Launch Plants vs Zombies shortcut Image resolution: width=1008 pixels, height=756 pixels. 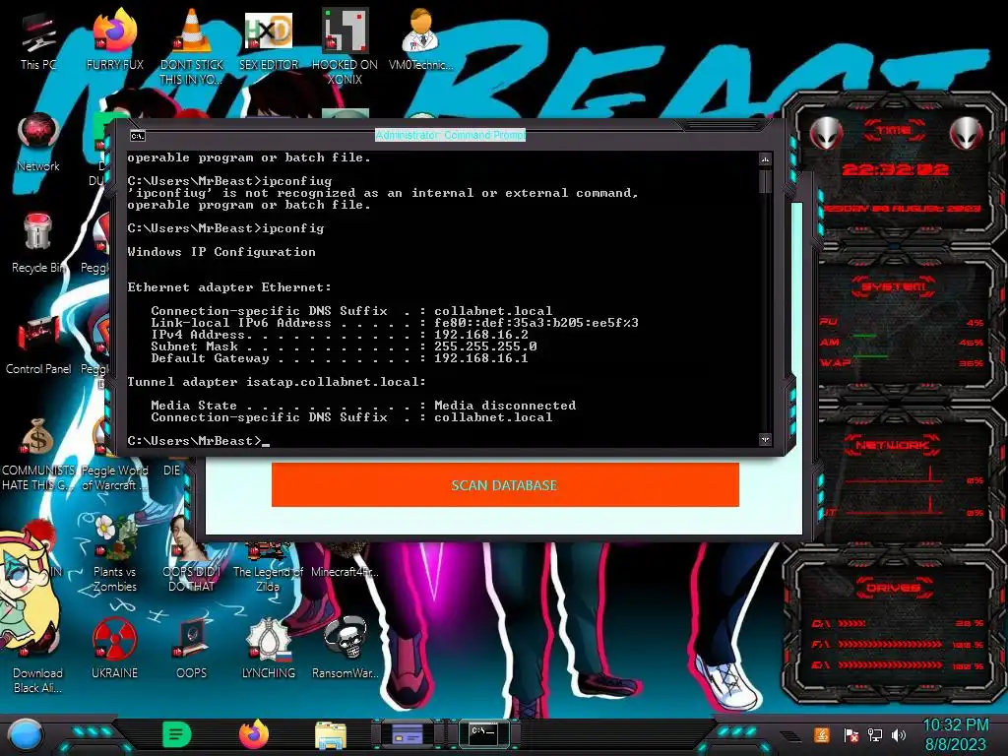[114, 553]
